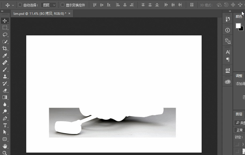
Task: Select the Hand tool
Action: point(5,146)
